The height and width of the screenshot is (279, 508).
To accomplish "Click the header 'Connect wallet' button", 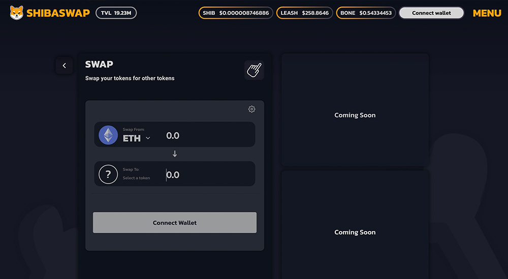I will pyautogui.click(x=431, y=13).
